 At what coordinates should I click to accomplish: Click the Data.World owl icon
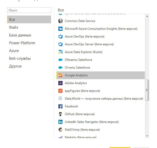pyautogui.click(x=60, y=99)
